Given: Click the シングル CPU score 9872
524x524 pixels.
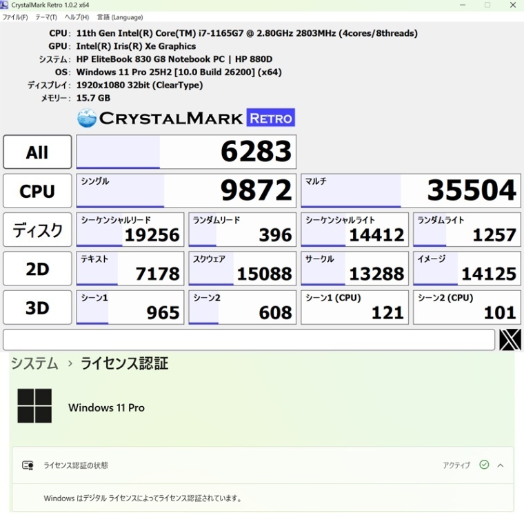Looking at the screenshot, I should tap(186, 190).
